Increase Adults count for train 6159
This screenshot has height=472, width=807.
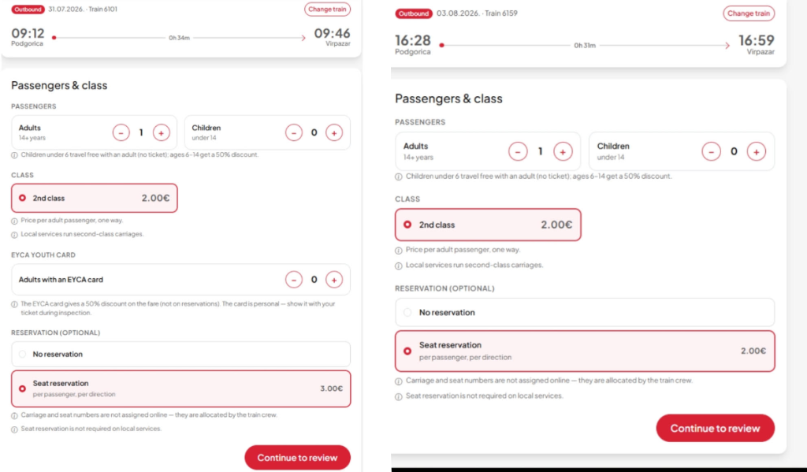[x=563, y=152]
